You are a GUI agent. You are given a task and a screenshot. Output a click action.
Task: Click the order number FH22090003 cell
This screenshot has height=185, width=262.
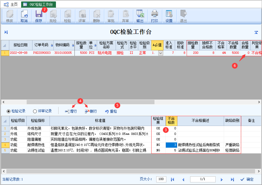point(43,53)
